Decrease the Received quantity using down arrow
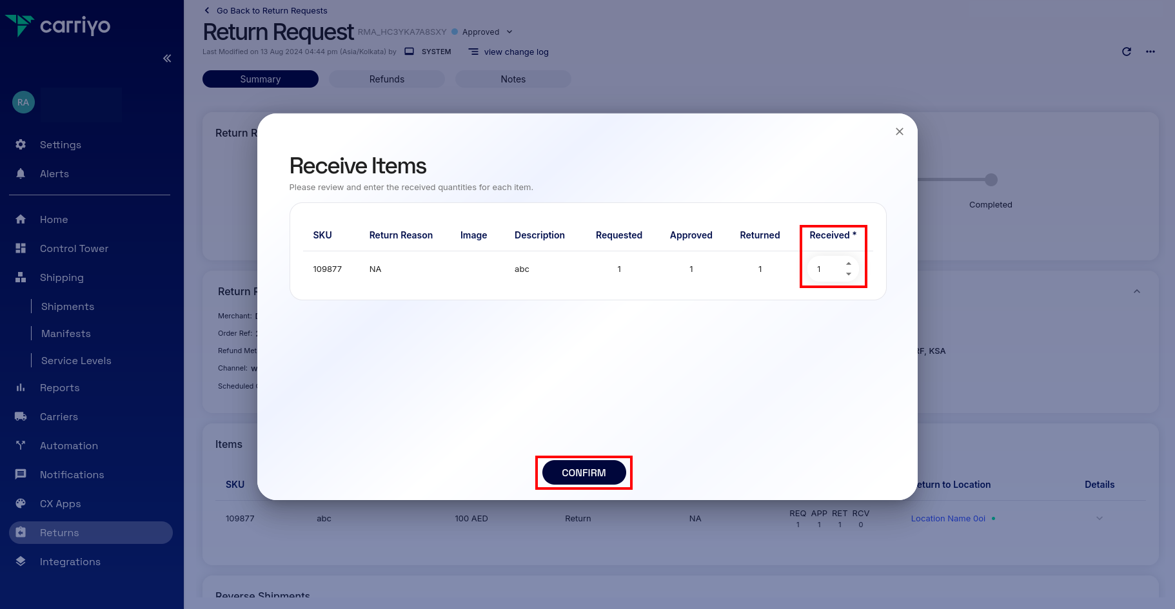This screenshot has height=609, width=1175. 848,275
